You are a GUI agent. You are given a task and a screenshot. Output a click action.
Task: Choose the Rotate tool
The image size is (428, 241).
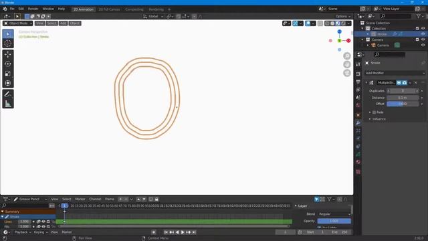[x=8, y=64]
